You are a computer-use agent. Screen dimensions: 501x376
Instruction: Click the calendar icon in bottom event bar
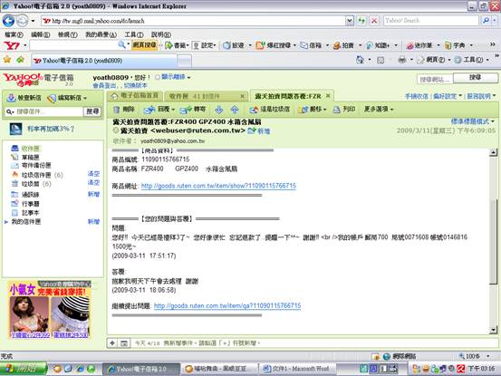[x=124, y=343]
